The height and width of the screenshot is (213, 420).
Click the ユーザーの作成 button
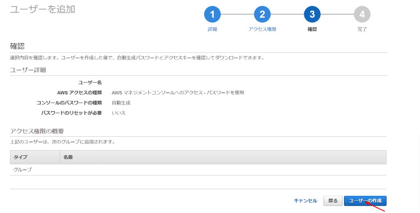(x=365, y=201)
